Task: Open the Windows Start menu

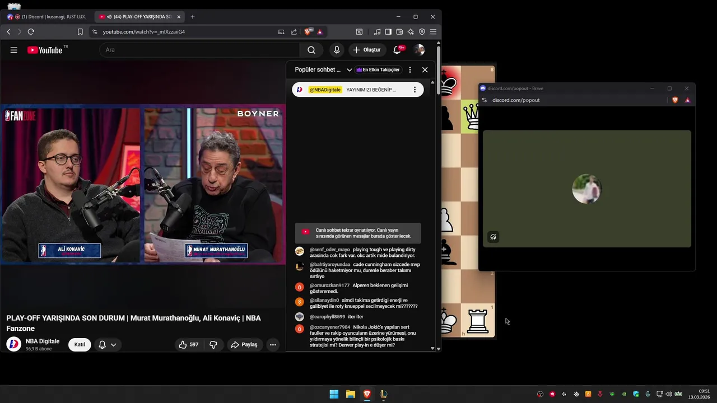Action: pos(334,394)
